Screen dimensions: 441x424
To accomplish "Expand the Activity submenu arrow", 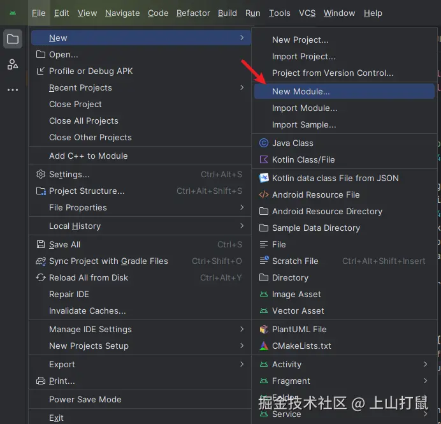I will (x=425, y=364).
